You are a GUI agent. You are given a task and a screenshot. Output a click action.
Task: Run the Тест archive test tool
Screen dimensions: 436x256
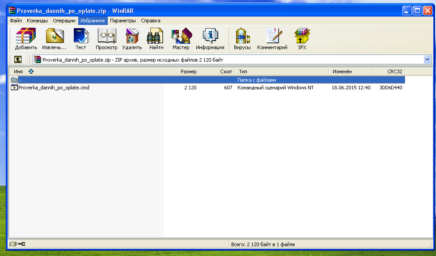(81, 38)
